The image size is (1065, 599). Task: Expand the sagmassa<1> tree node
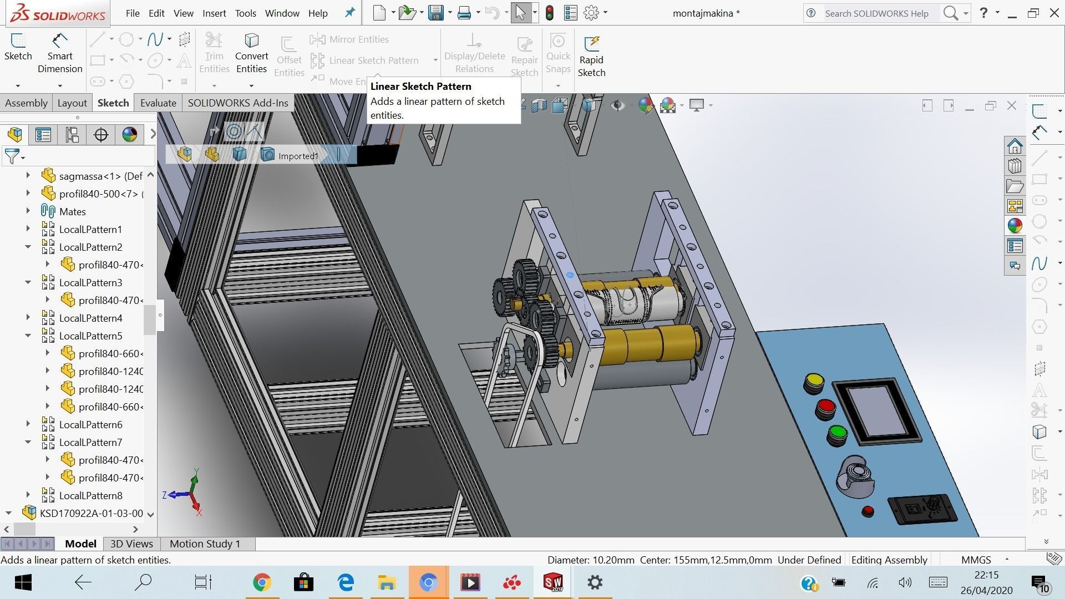click(x=28, y=176)
